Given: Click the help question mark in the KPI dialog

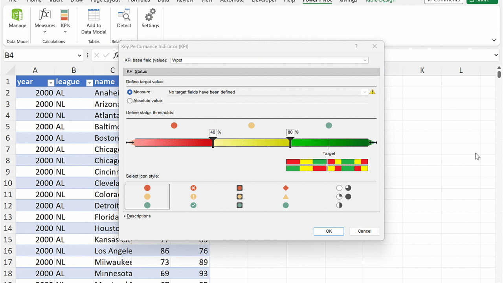Looking at the screenshot, I should (x=356, y=46).
